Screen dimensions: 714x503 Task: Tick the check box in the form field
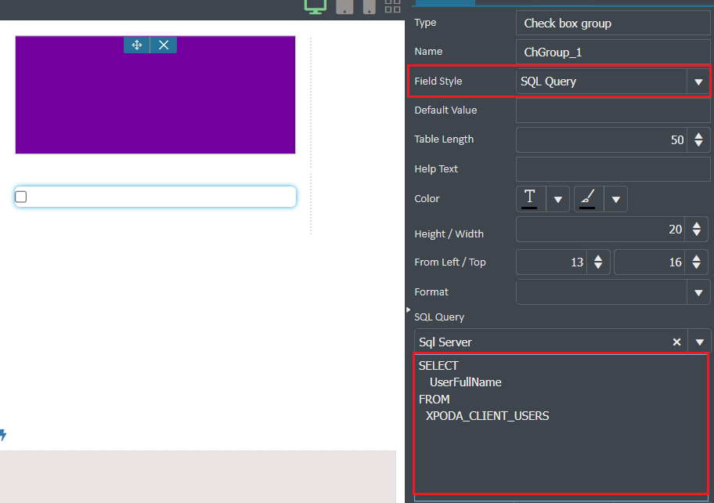21,197
